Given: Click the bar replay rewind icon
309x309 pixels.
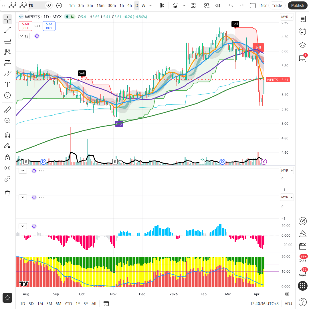Looking at the screenshot, I should pos(218,5).
